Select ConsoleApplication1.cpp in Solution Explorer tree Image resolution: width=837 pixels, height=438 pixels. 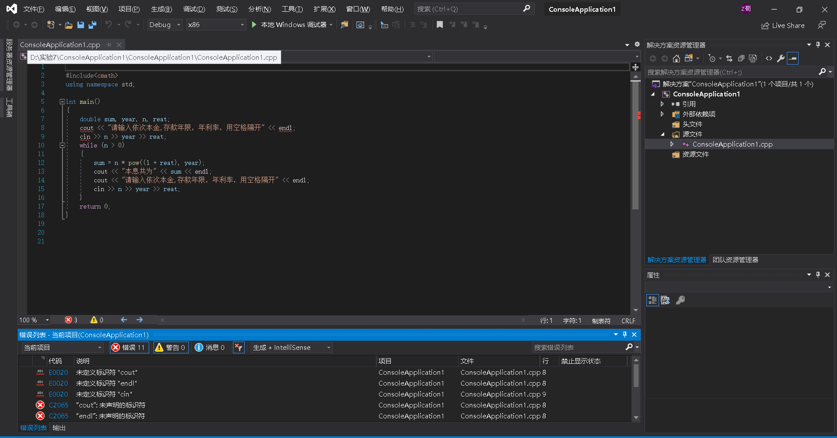(732, 144)
